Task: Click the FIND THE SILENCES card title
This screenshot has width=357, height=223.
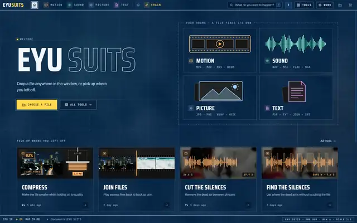Action: coord(288,187)
